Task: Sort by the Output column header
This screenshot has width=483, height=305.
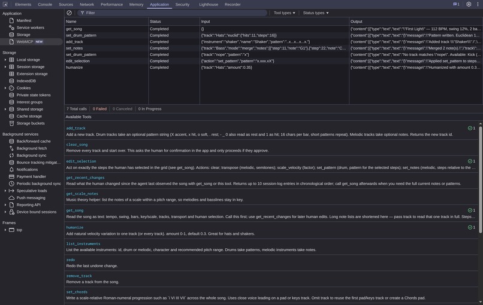Action: point(416,22)
